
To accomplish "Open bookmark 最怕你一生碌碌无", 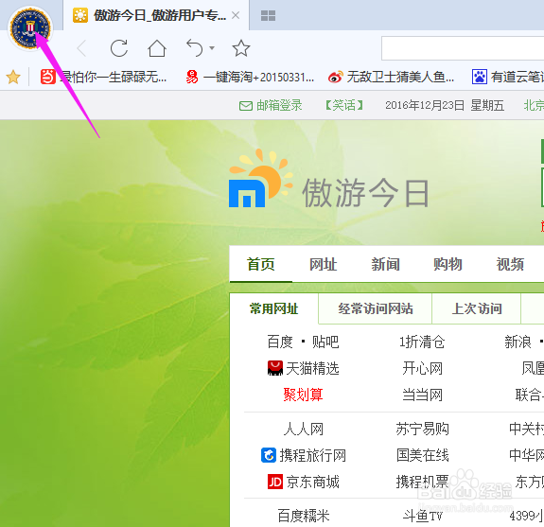I will pyautogui.click(x=103, y=77).
